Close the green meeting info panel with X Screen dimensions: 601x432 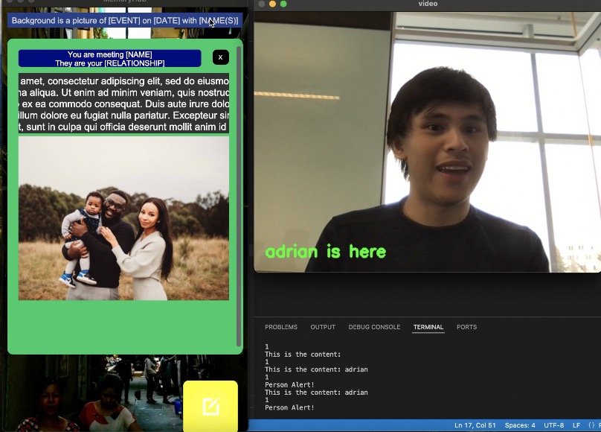(x=220, y=57)
